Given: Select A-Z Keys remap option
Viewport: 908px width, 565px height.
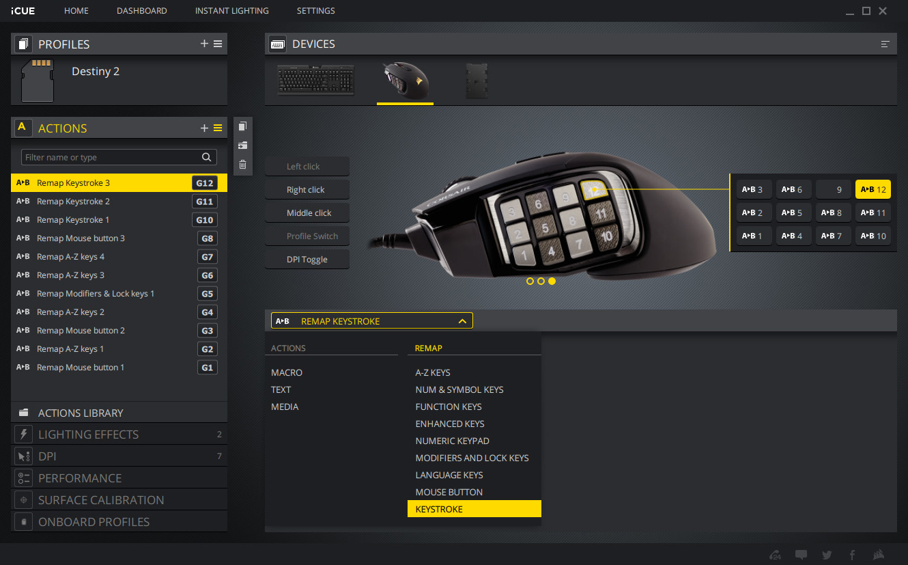Looking at the screenshot, I should 474,373.
